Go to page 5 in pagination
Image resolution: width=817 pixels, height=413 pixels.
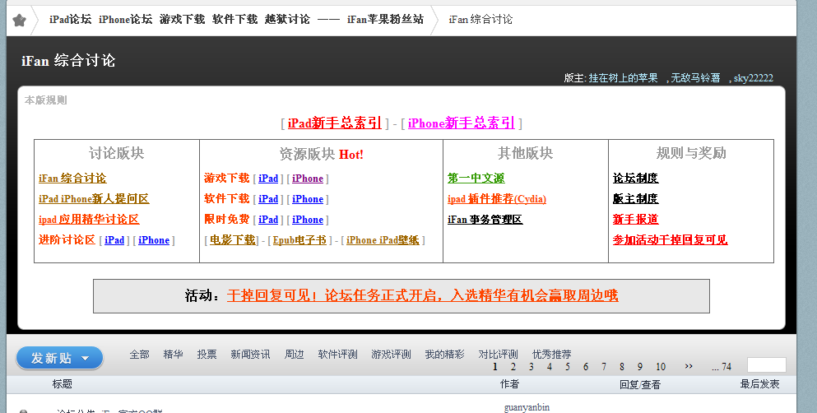568,367
